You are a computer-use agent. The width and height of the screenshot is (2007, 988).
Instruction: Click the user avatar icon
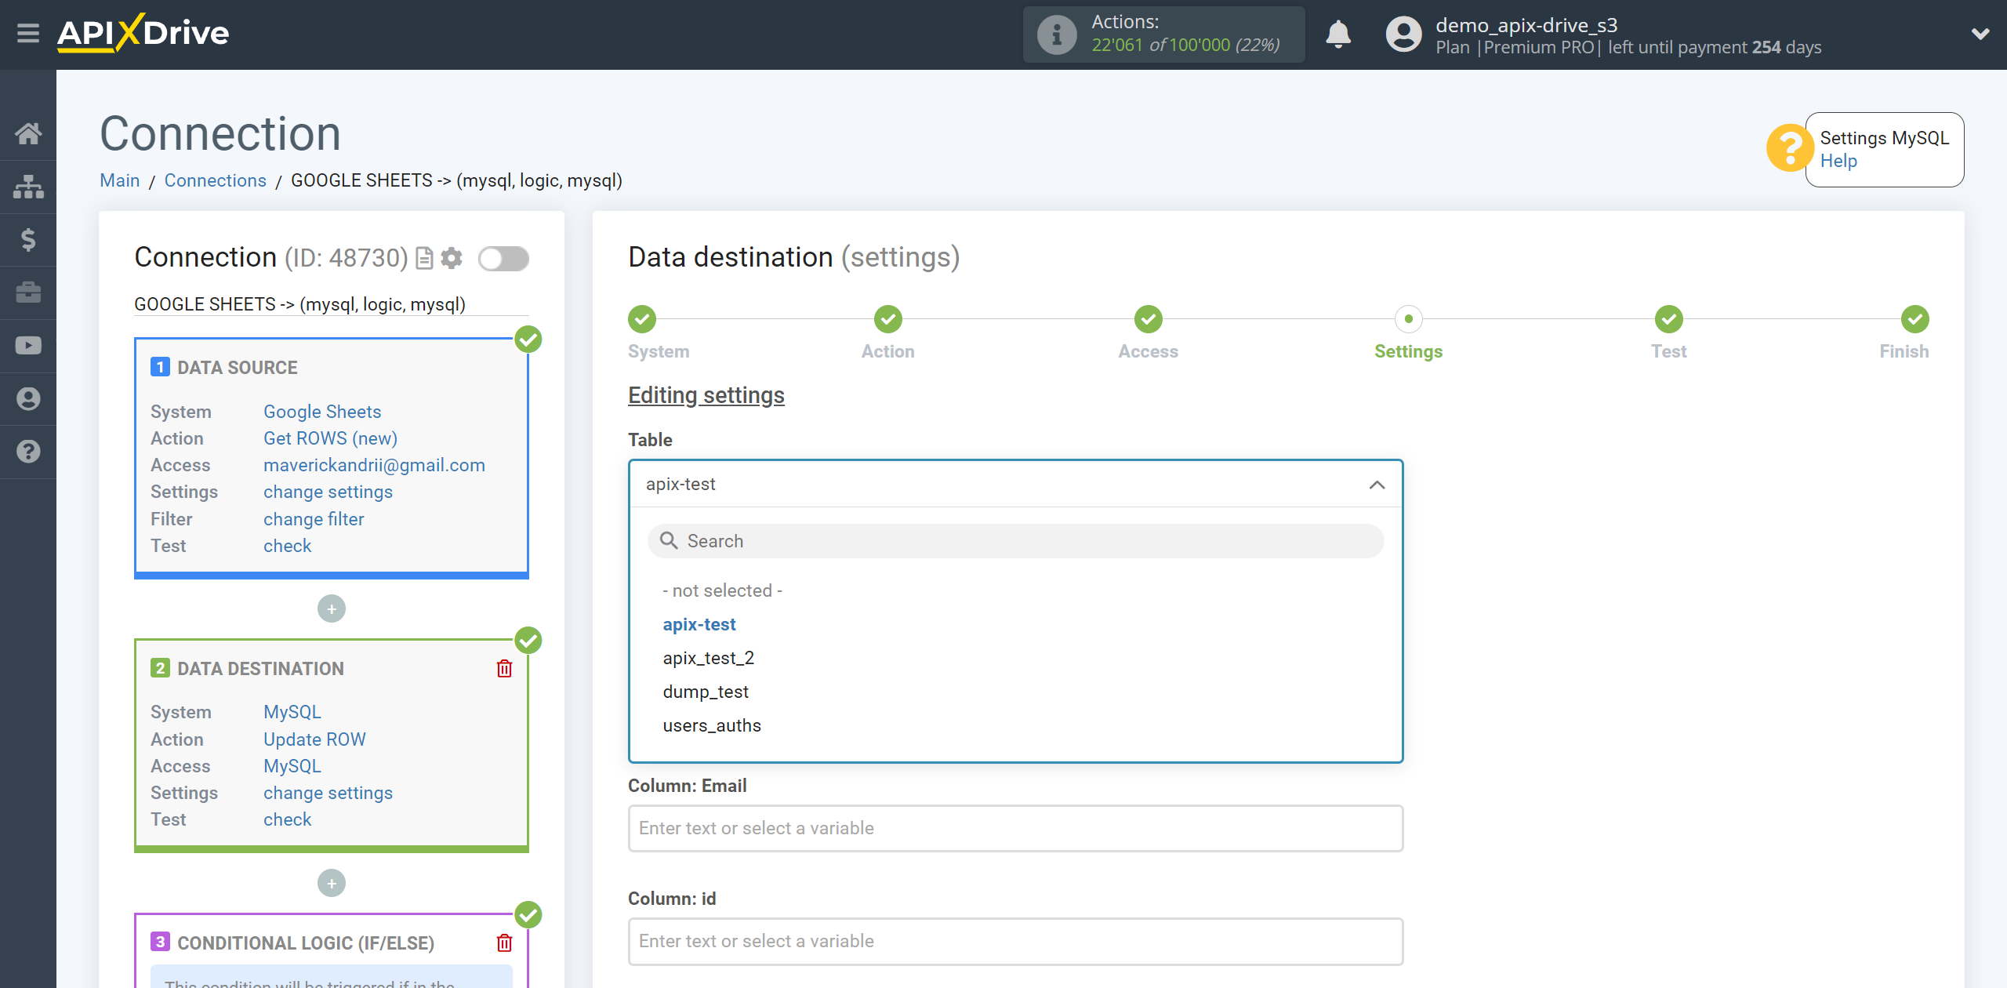coord(1403,35)
